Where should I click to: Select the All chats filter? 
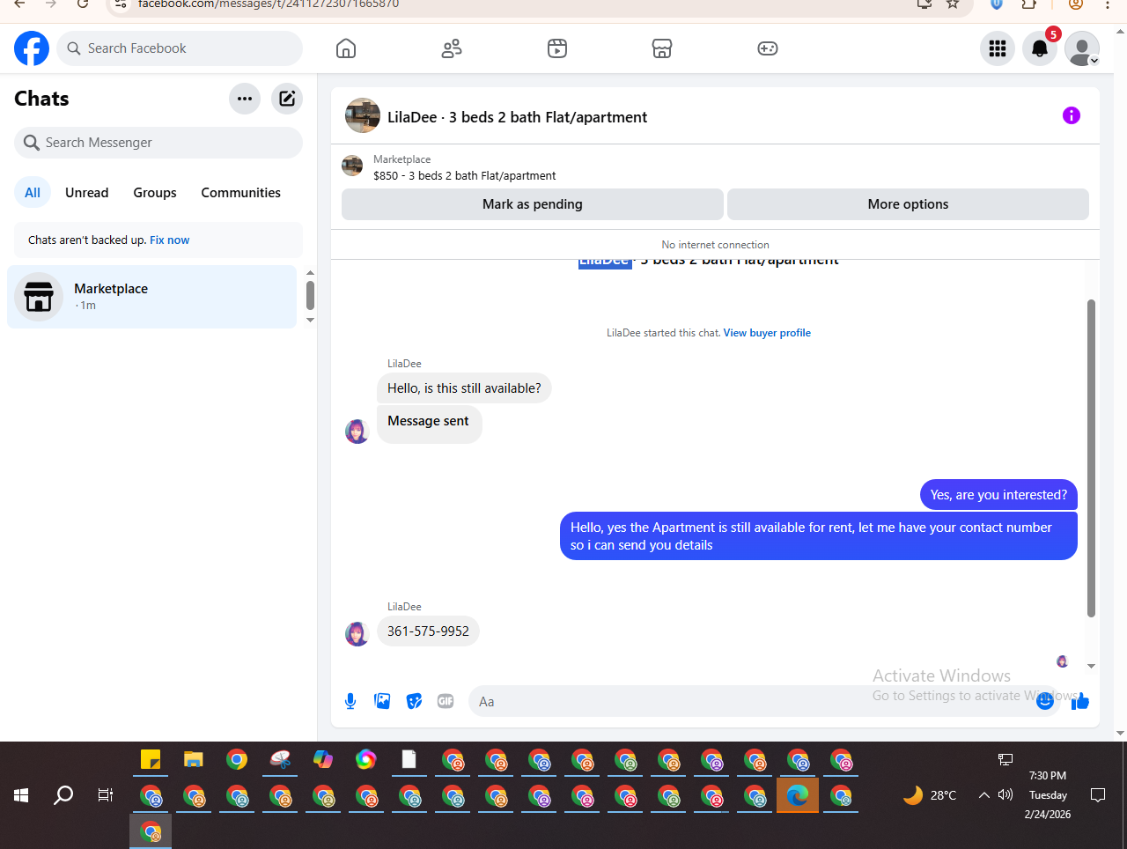33,193
